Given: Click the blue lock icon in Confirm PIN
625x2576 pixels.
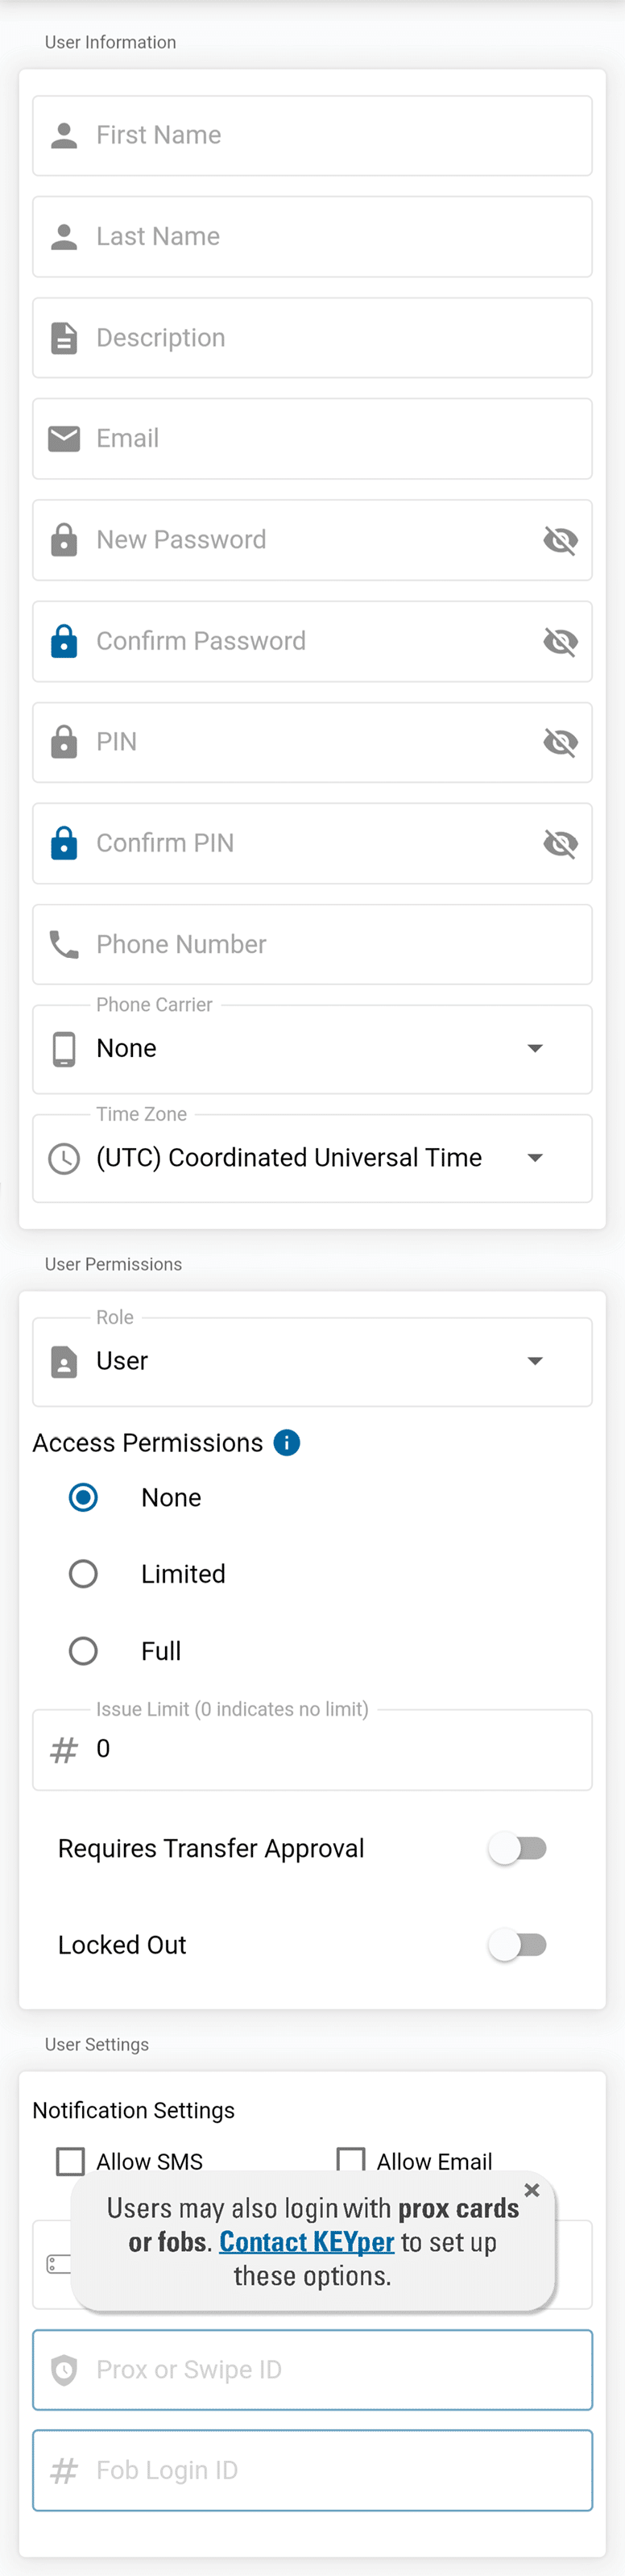Looking at the screenshot, I should pos(64,843).
